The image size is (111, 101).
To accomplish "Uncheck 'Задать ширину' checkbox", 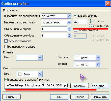I will [x=75, y=16].
